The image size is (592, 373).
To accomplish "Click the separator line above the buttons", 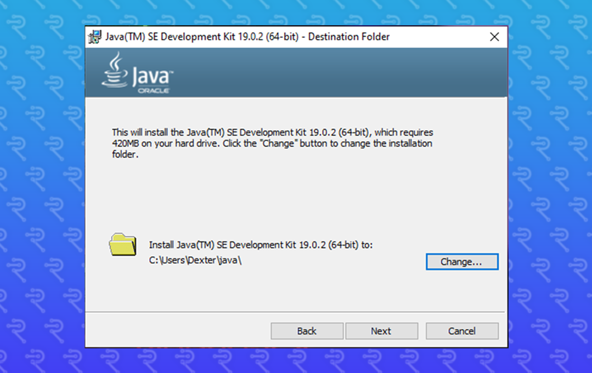I will pyautogui.click(x=296, y=312).
